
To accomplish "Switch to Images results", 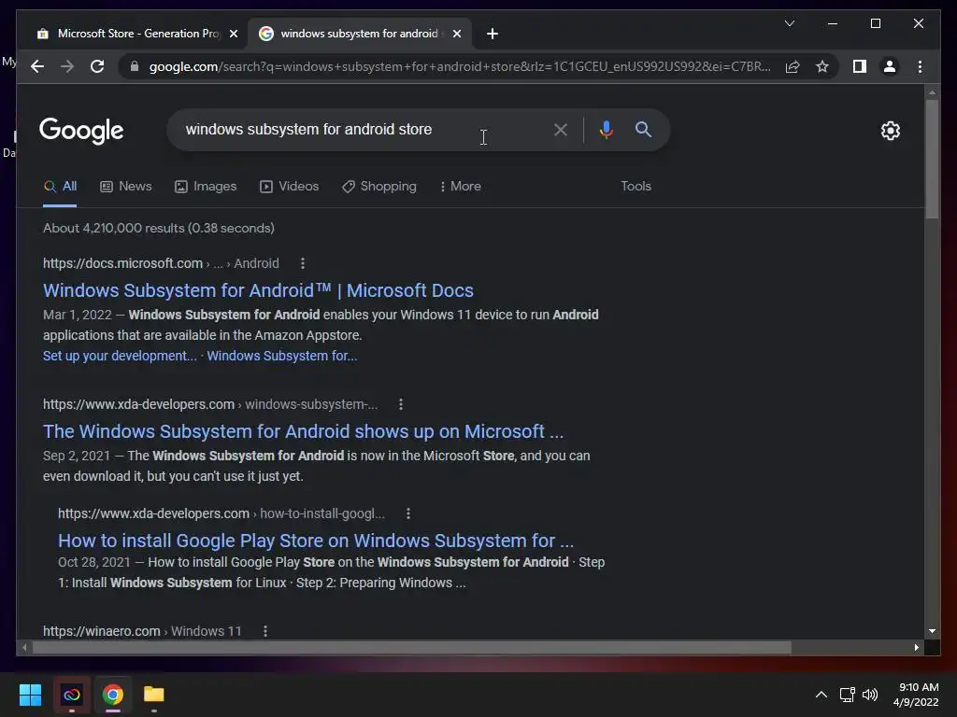I will [x=206, y=187].
